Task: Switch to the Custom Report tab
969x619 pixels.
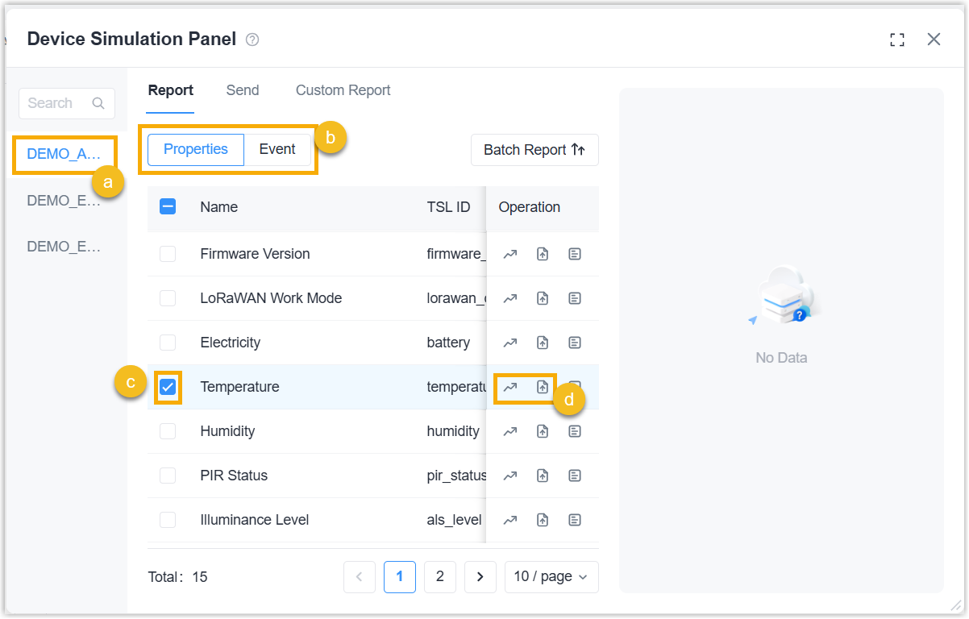Action: pyautogui.click(x=343, y=90)
